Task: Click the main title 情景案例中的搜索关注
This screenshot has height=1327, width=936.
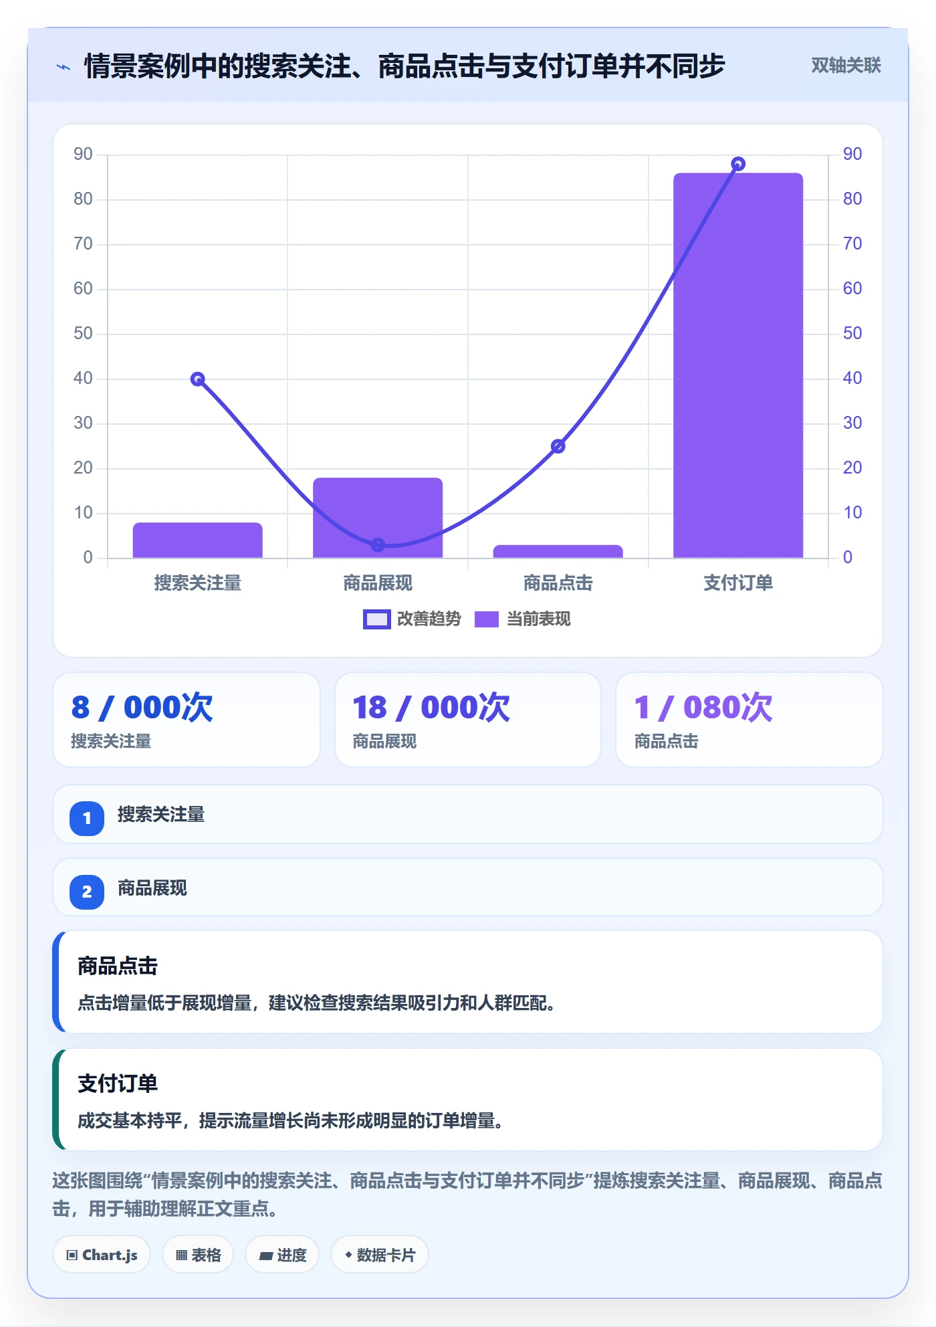Action: 404,66
